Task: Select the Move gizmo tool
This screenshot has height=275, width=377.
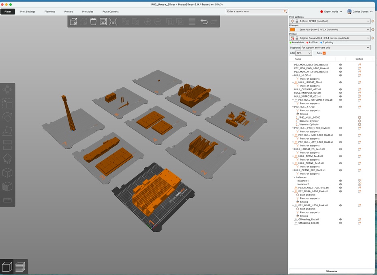Action: (7, 90)
